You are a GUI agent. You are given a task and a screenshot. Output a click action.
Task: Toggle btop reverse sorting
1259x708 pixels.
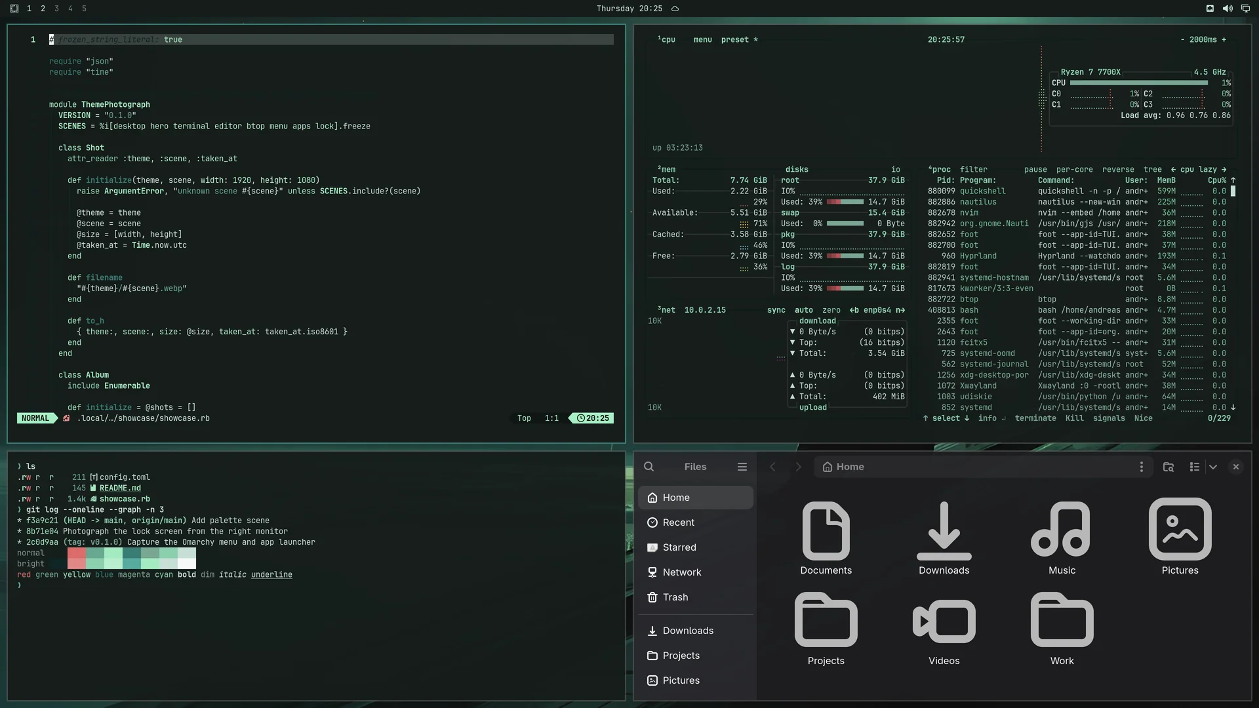click(x=1118, y=169)
